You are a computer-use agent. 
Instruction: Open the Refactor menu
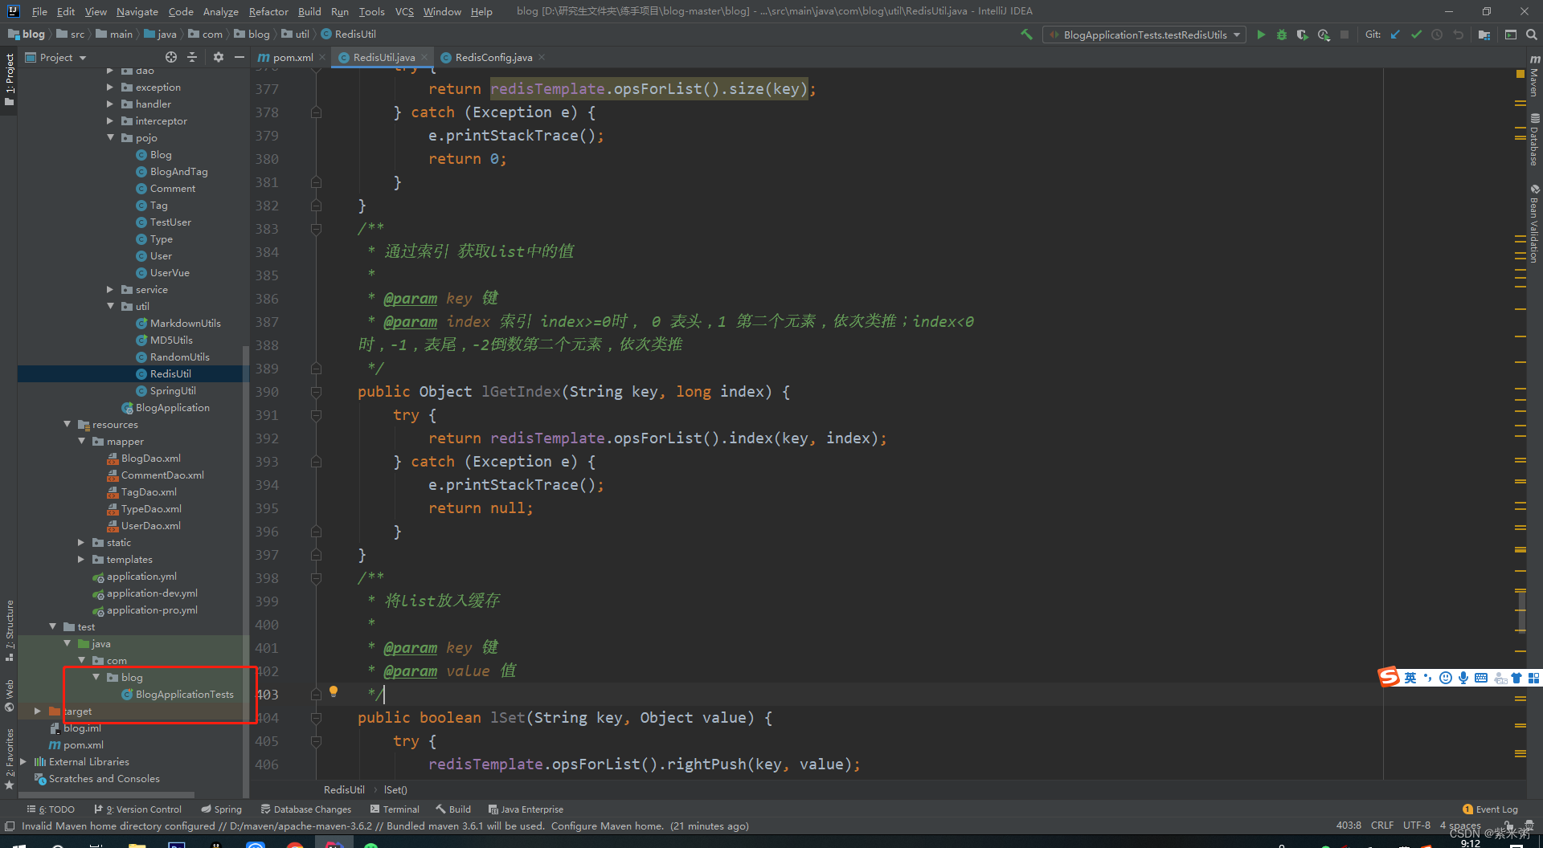click(268, 11)
